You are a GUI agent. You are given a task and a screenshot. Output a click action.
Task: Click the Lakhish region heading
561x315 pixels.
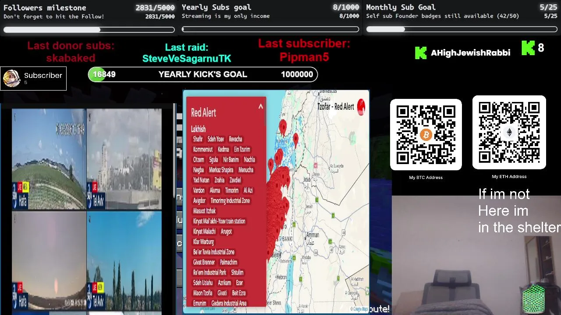coord(198,129)
